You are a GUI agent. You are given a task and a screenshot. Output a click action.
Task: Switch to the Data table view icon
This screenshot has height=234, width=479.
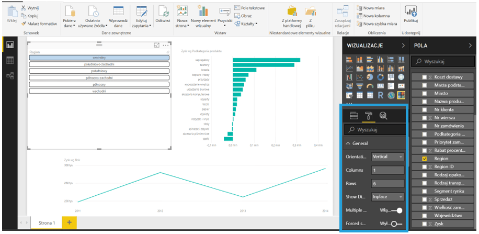(x=9, y=60)
